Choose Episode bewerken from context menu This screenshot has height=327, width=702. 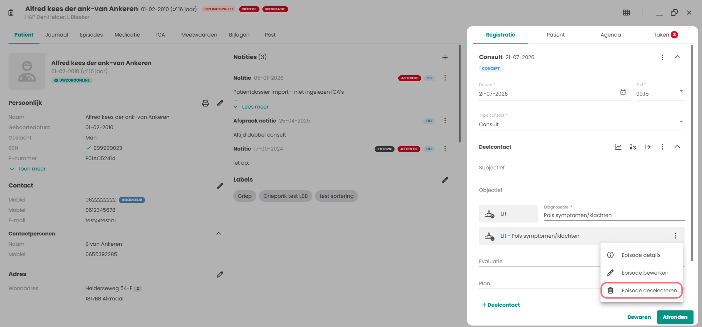641,273
